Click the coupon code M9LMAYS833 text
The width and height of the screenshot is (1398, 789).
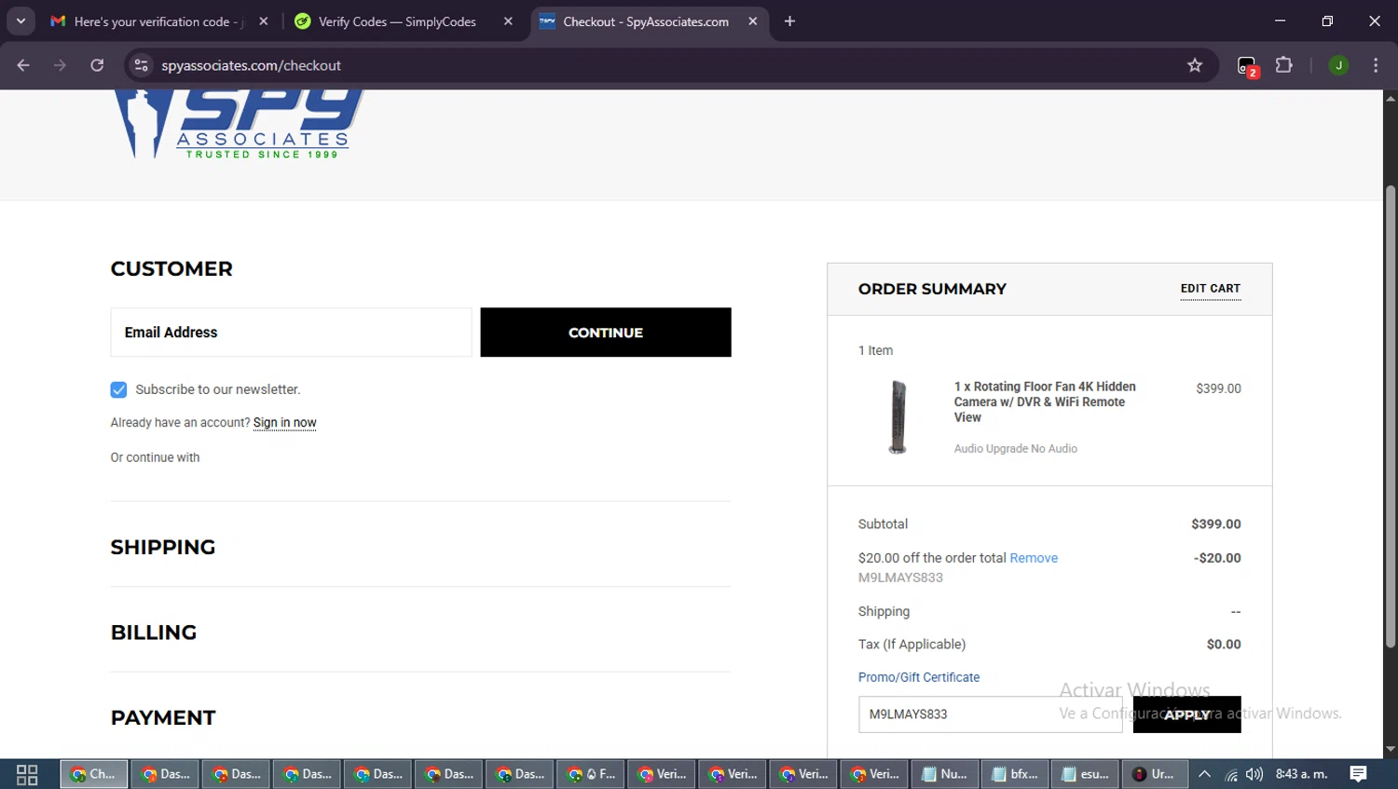(900, 578)
